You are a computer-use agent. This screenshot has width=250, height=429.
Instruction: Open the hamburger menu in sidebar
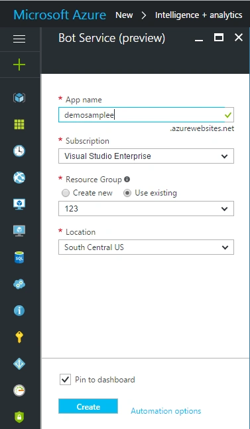(19, 39)
